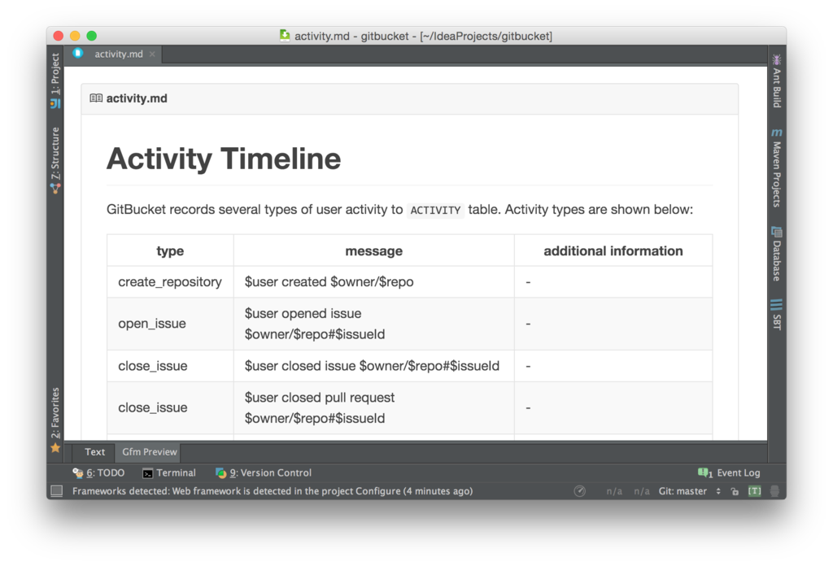Click the Activity Timeline heading

pos(224,159)
